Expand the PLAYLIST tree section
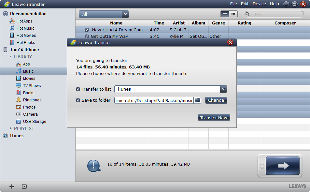 [11, 128]
